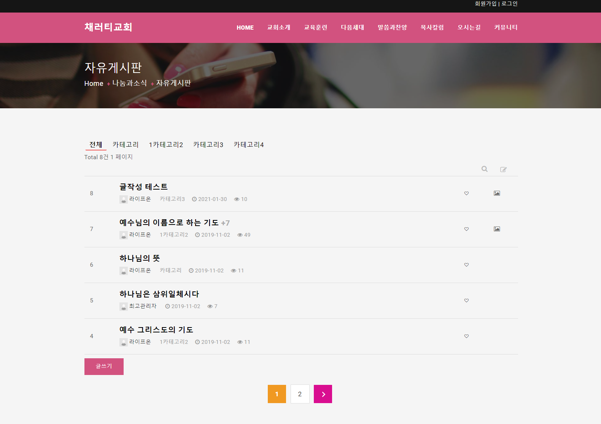Open 다음세대 menu item

352,28
